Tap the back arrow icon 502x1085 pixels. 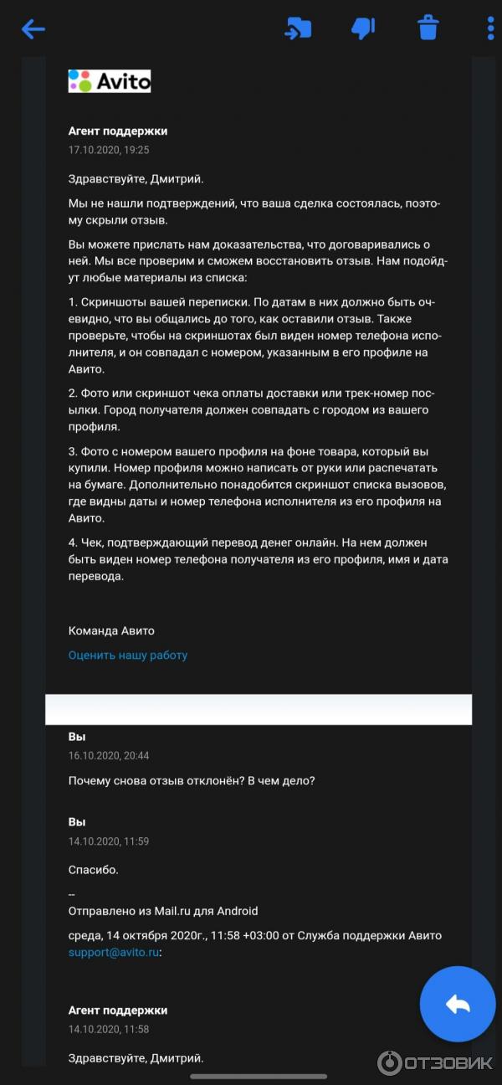pos(33,29)
